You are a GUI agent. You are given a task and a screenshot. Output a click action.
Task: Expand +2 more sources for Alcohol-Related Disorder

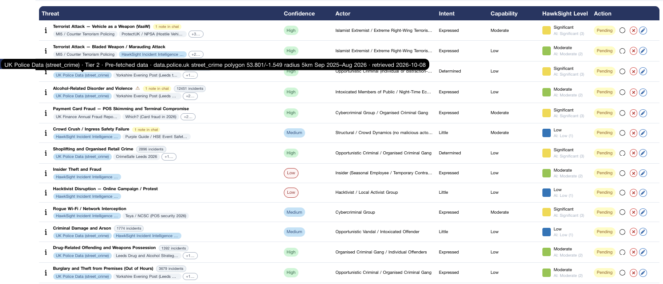click(x=190, y=96)
